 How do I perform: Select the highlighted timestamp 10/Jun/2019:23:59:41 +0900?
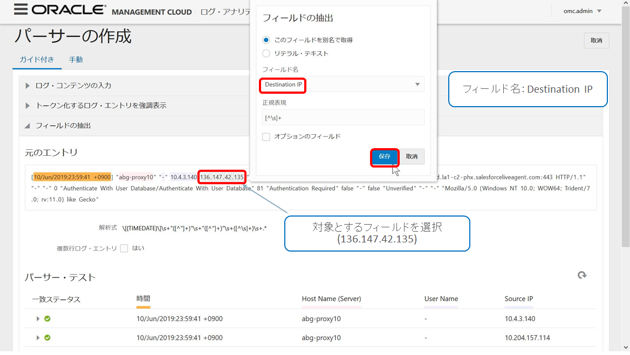tap(72, 177)
